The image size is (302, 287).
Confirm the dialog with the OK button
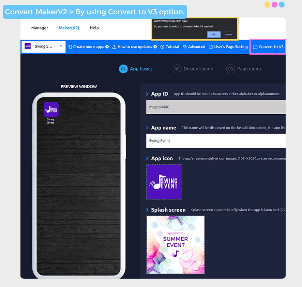point(214,34)
